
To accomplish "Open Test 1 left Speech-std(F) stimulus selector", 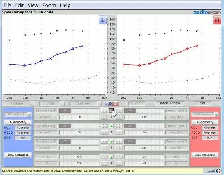I will pos(46,111).
